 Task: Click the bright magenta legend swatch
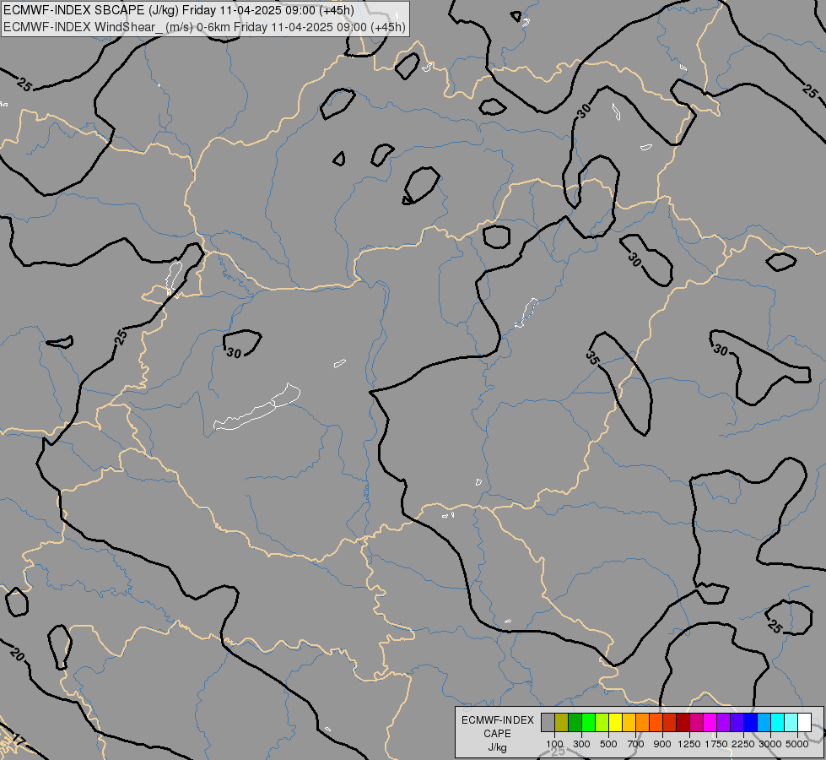point(710,722)
